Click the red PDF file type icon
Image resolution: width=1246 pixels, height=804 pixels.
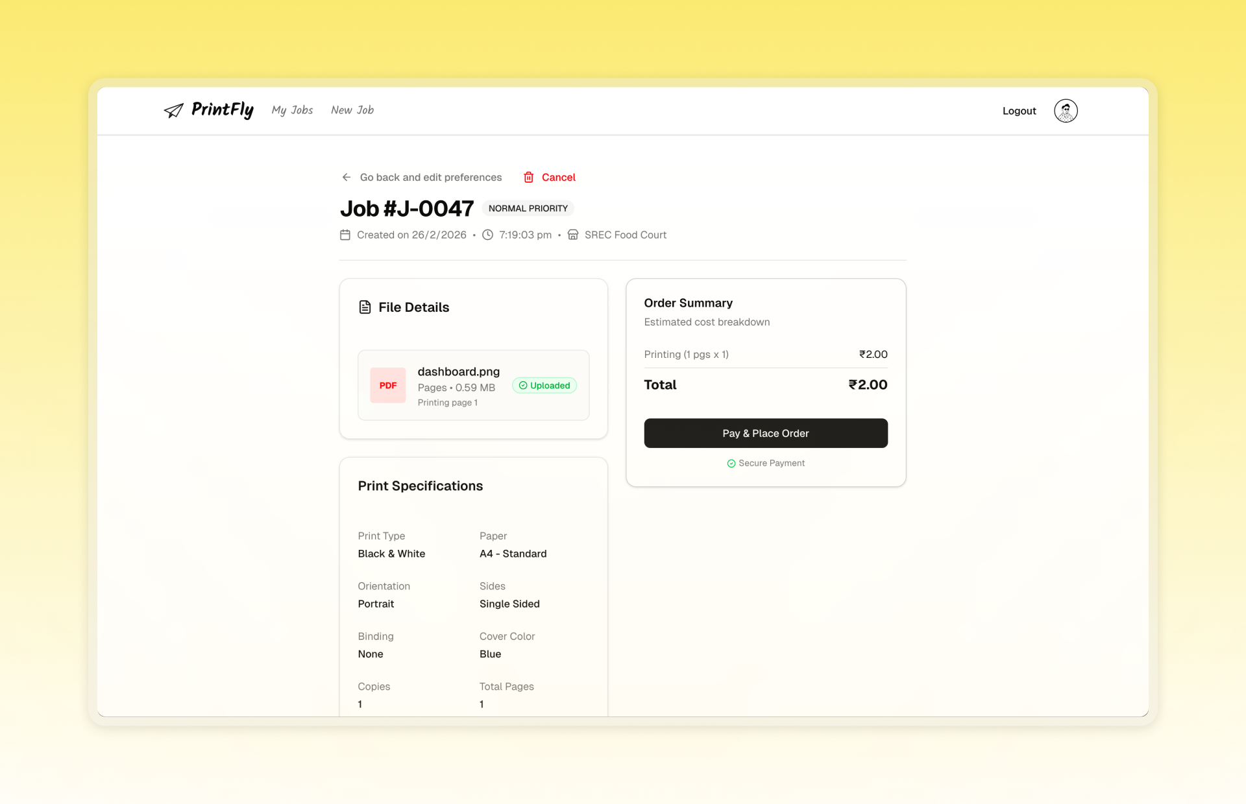click(x=388, y=385)
